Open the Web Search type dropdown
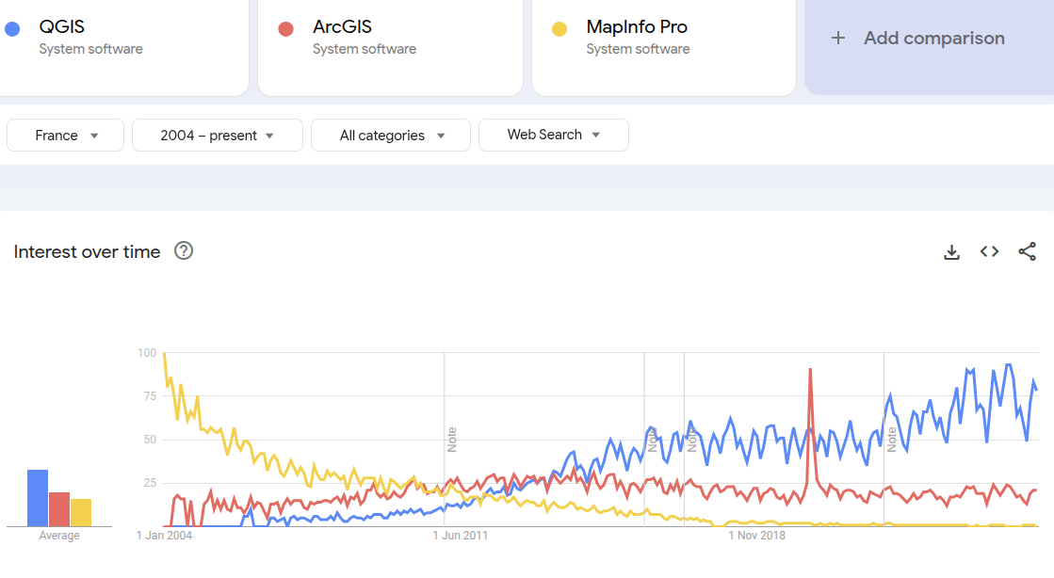 pos(554,135)
